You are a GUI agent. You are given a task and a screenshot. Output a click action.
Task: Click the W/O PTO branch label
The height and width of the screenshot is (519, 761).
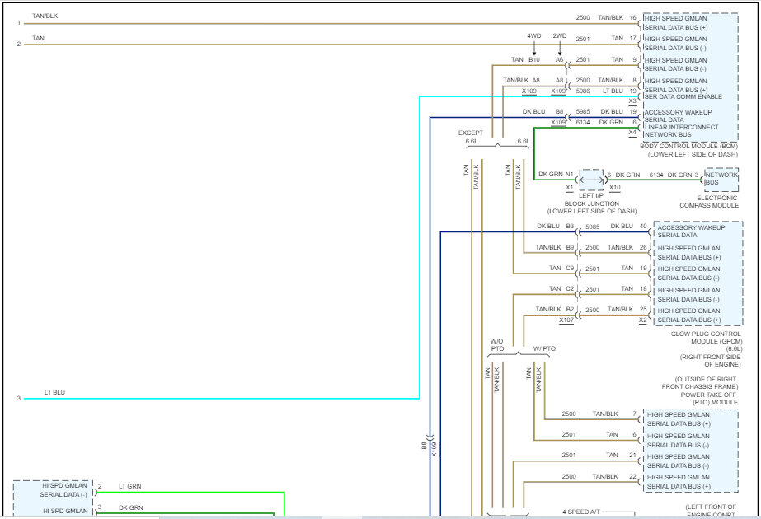click(x=496, y=344)
